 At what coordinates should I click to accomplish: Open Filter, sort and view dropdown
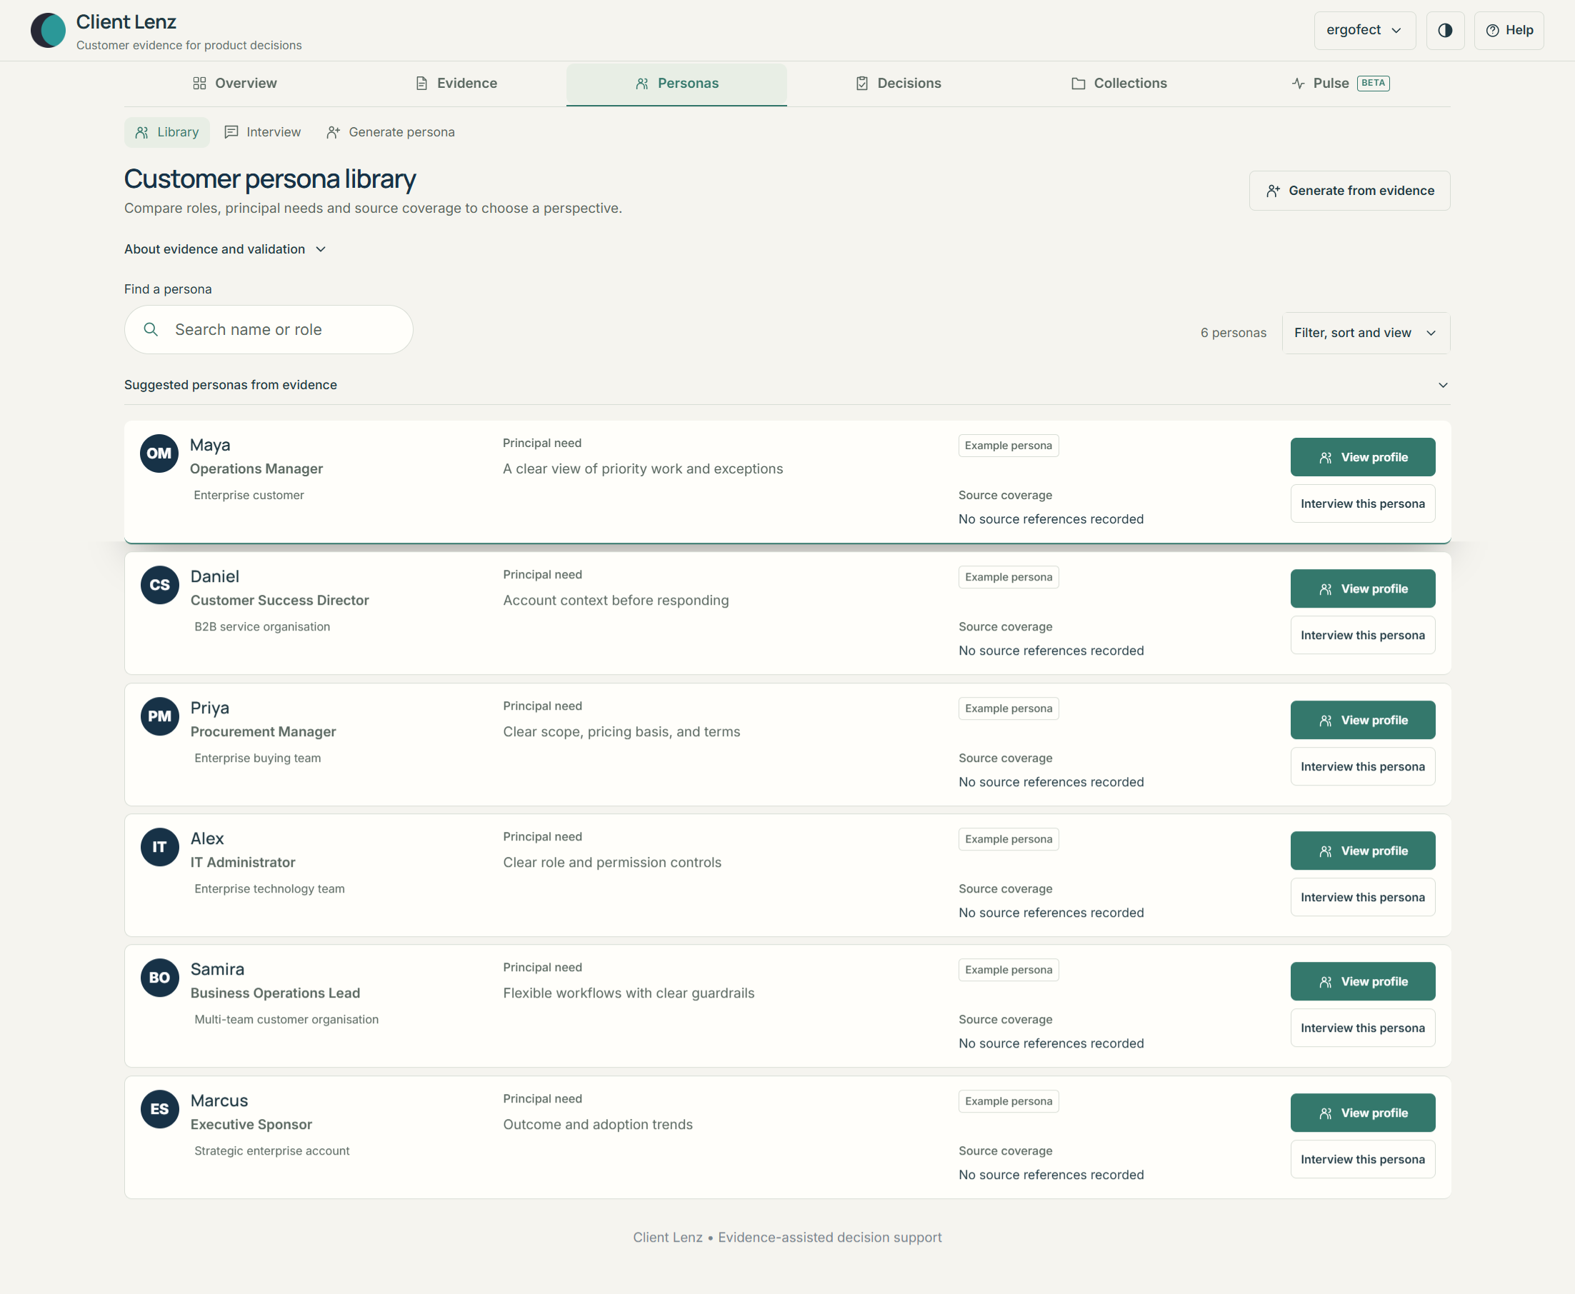click(1366, 333)
